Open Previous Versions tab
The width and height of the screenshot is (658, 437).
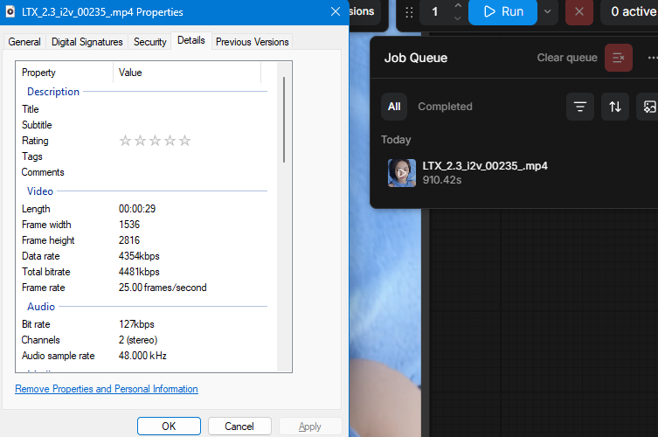pos(253,42)
